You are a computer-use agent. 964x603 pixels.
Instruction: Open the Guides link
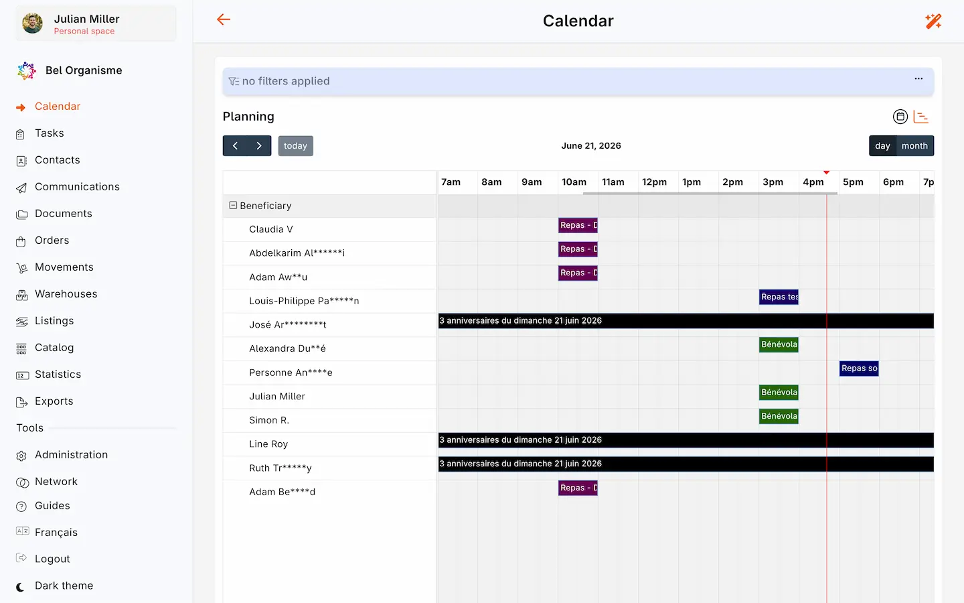tap(52, 506)
